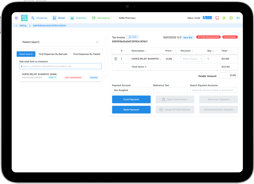Go to the Inventory section
254x184 pixels.
click(78, 18)
